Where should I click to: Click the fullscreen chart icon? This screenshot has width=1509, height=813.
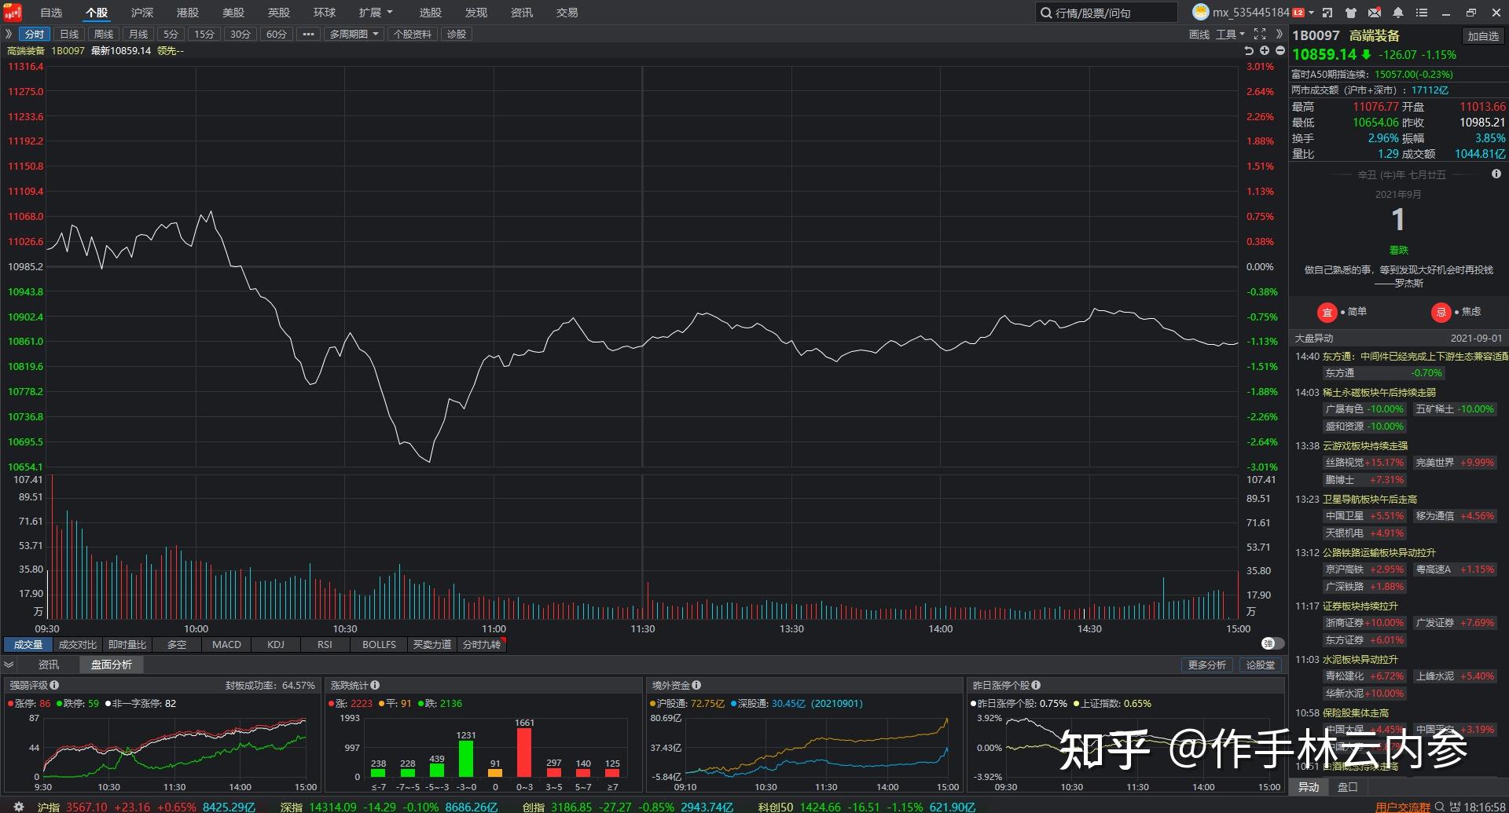pos(1260,34)
